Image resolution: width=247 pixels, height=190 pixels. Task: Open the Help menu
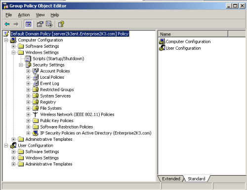pos(55,15)
